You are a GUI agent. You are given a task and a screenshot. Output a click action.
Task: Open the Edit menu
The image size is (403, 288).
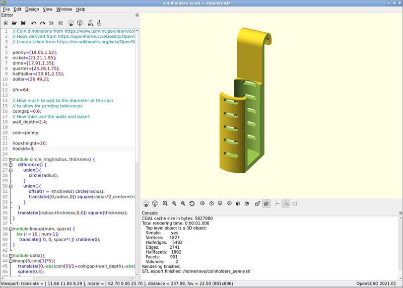tap(18, 9)
